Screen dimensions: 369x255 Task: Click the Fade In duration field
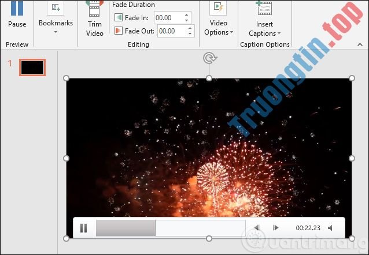[169, 18]
